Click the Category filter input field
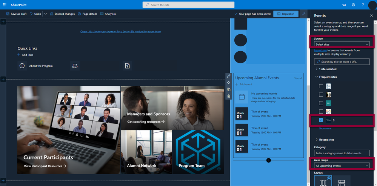This screenshot has width=377, height=186. pyautogui.click(x=342, y=153)
